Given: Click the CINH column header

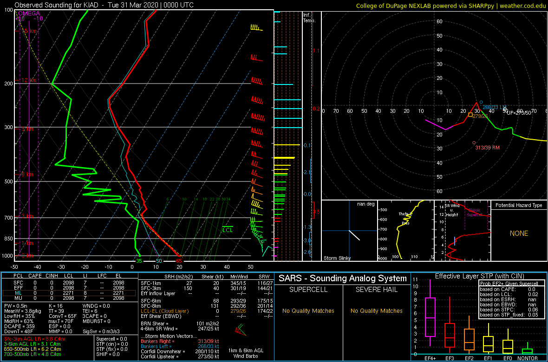Looking at the screenshot, I should click(52, 276).
